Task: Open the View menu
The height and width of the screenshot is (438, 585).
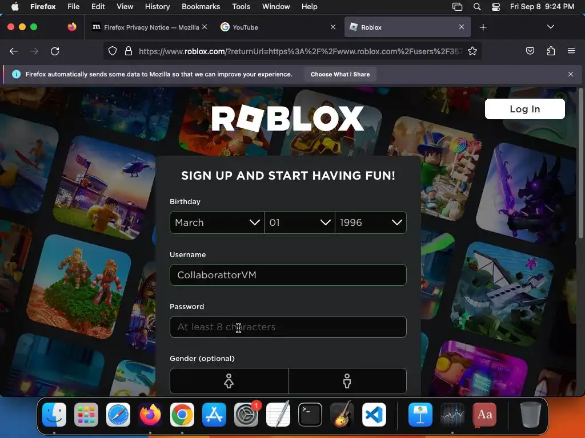Action: pyautogui.click(x=125, y=7)
